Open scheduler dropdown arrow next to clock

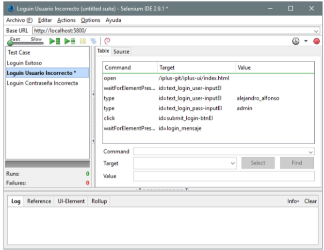[306, 41]
